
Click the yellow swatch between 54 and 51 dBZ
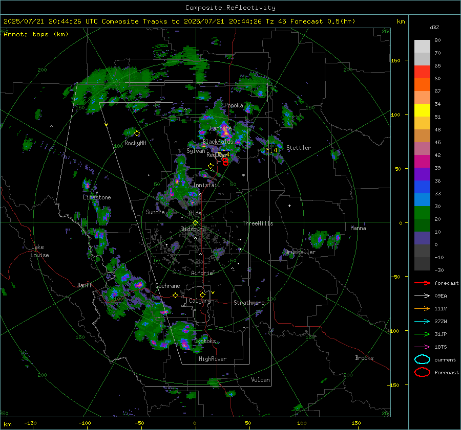point(422,110)
